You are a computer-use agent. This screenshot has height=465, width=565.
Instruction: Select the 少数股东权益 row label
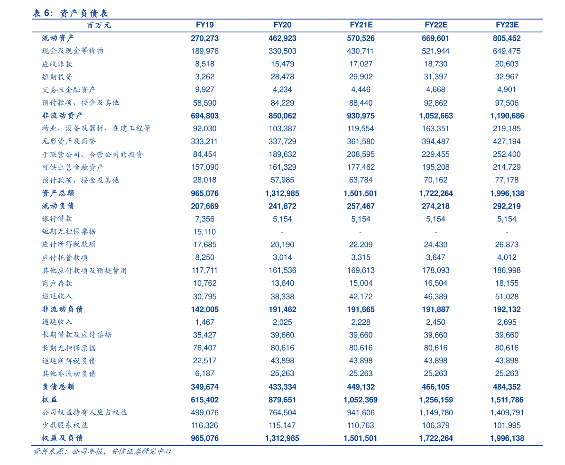(65, 425)
